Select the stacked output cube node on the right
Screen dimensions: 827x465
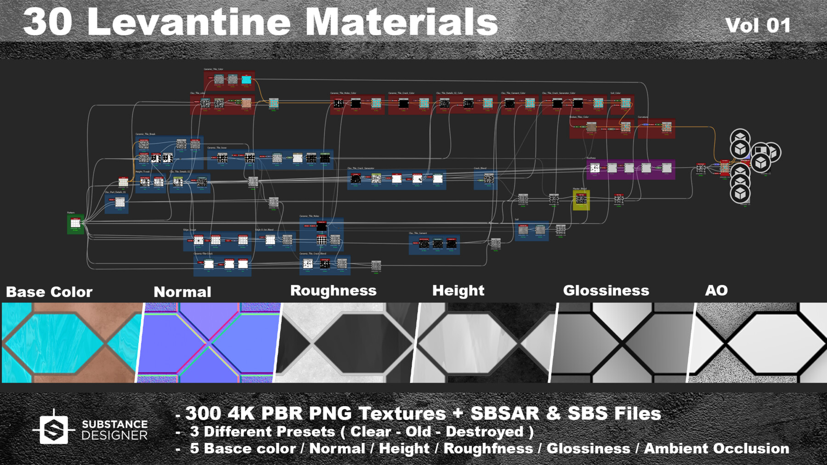coord(740,136)
